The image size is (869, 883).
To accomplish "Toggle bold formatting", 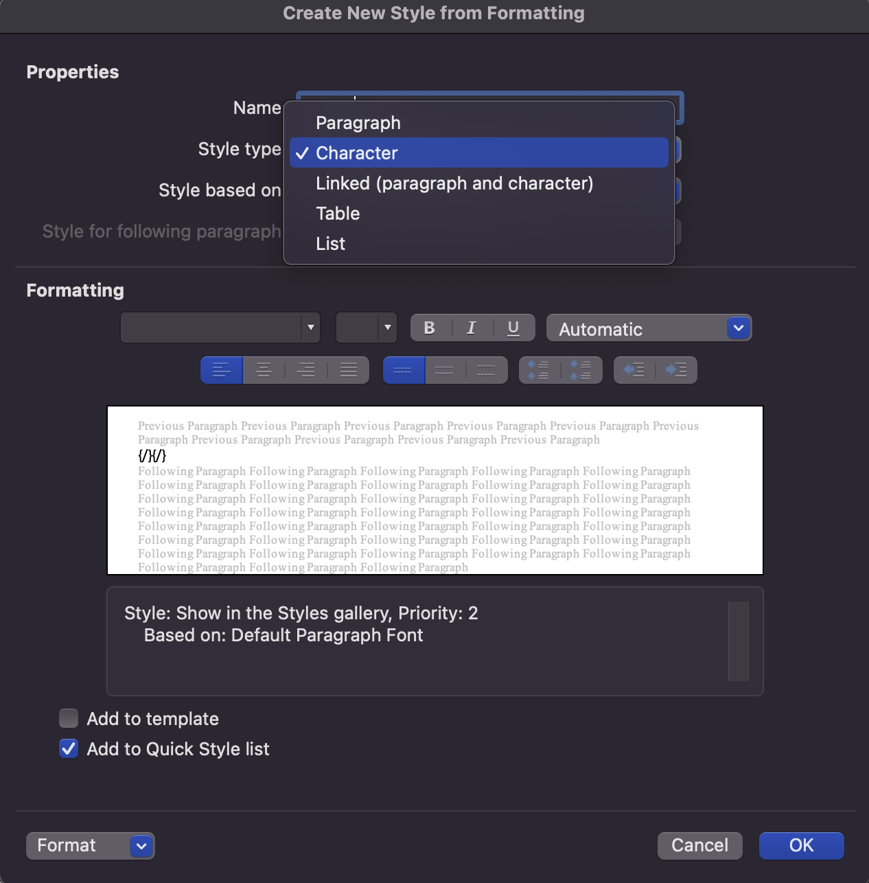I will (x=429, y=328).
